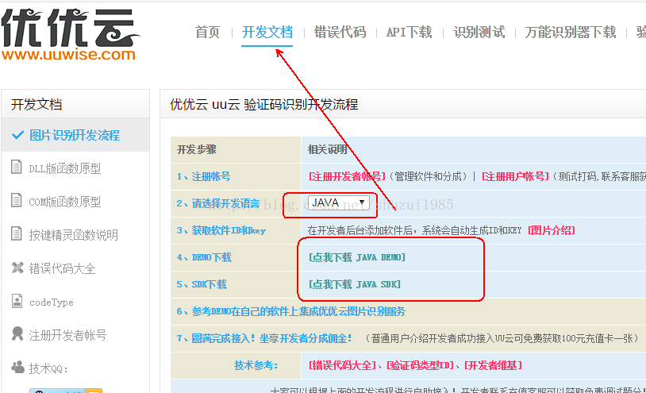
Task: Open DLL版函数原型 sidebar entry
Action: click(65, 168)
